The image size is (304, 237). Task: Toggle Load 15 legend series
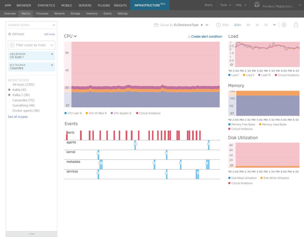pos(264,75)
